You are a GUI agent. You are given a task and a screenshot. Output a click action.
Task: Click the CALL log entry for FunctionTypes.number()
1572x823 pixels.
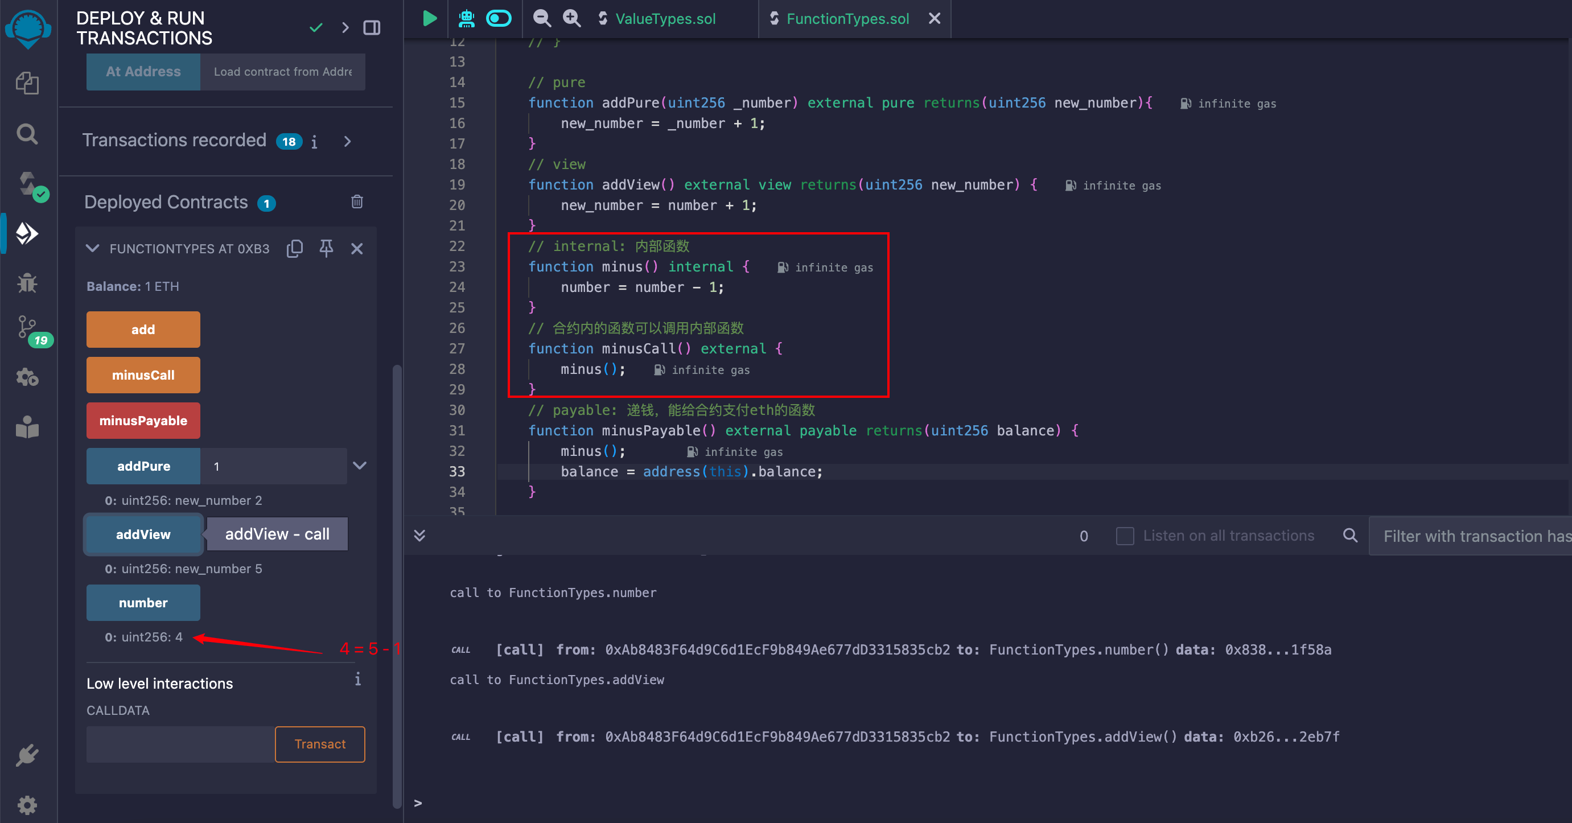click(891, 650)
